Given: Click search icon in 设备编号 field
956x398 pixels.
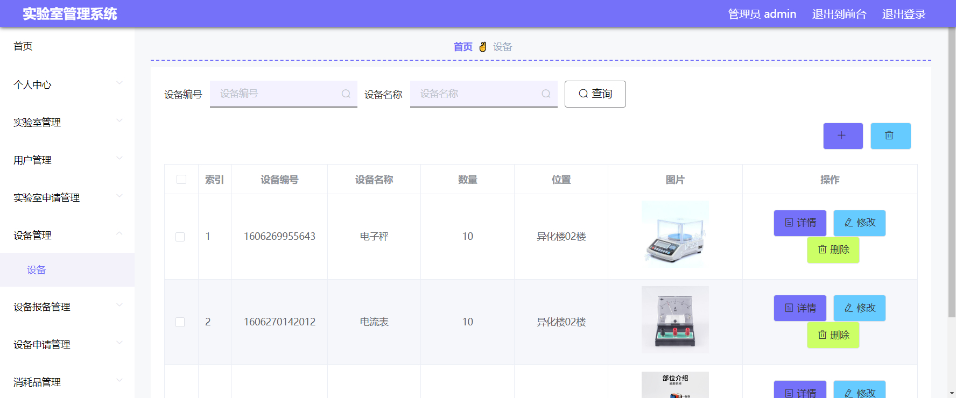Looking at the screenshot, I should tap(346, 94).
